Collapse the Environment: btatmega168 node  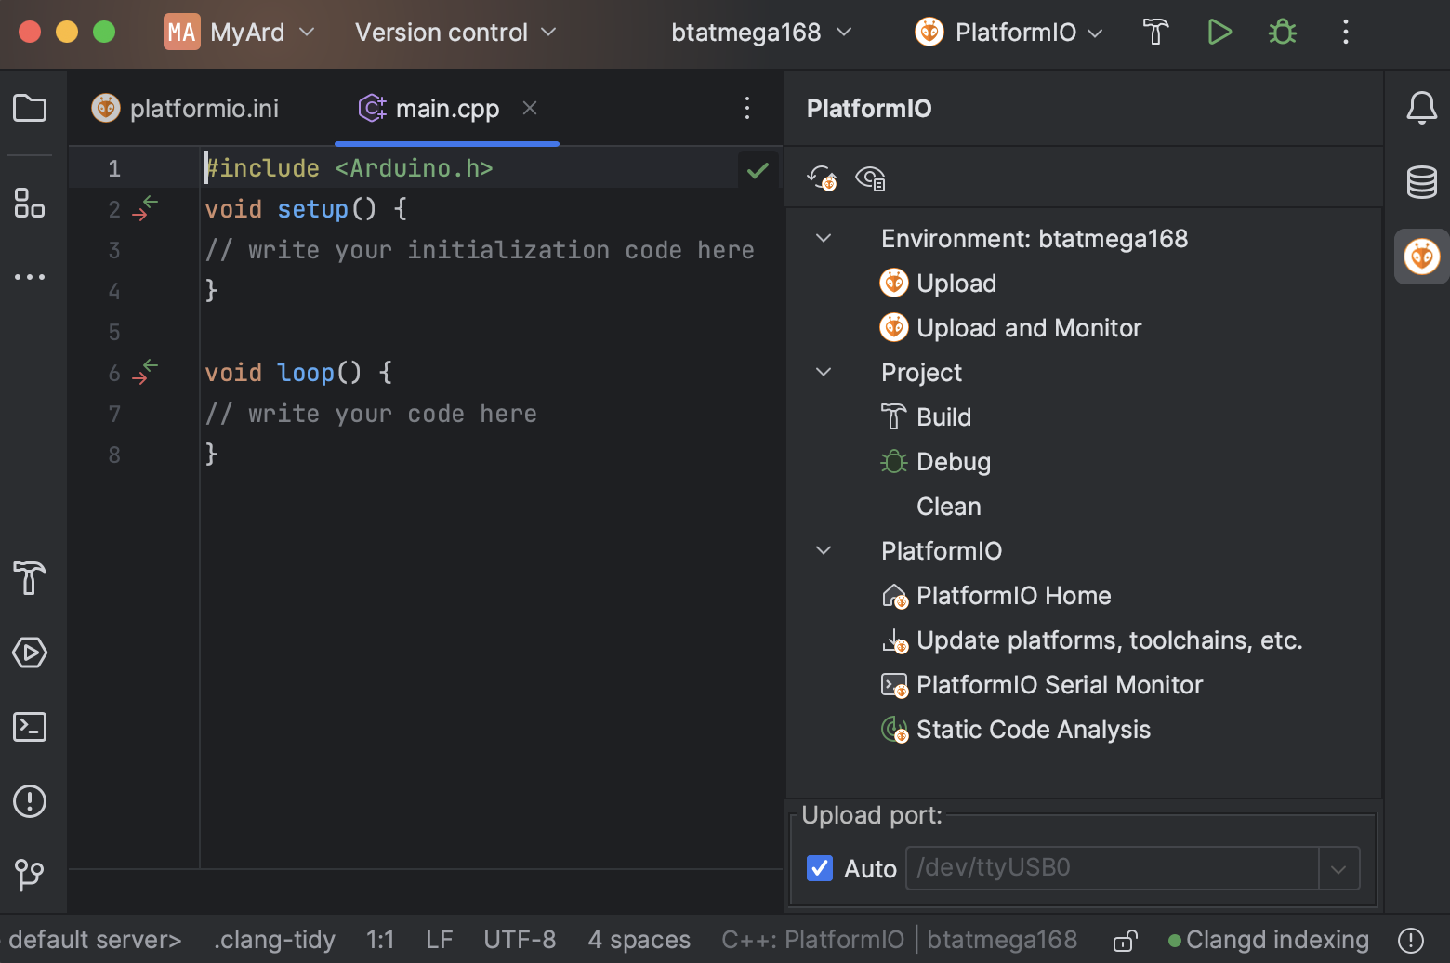tap(824, 238)
